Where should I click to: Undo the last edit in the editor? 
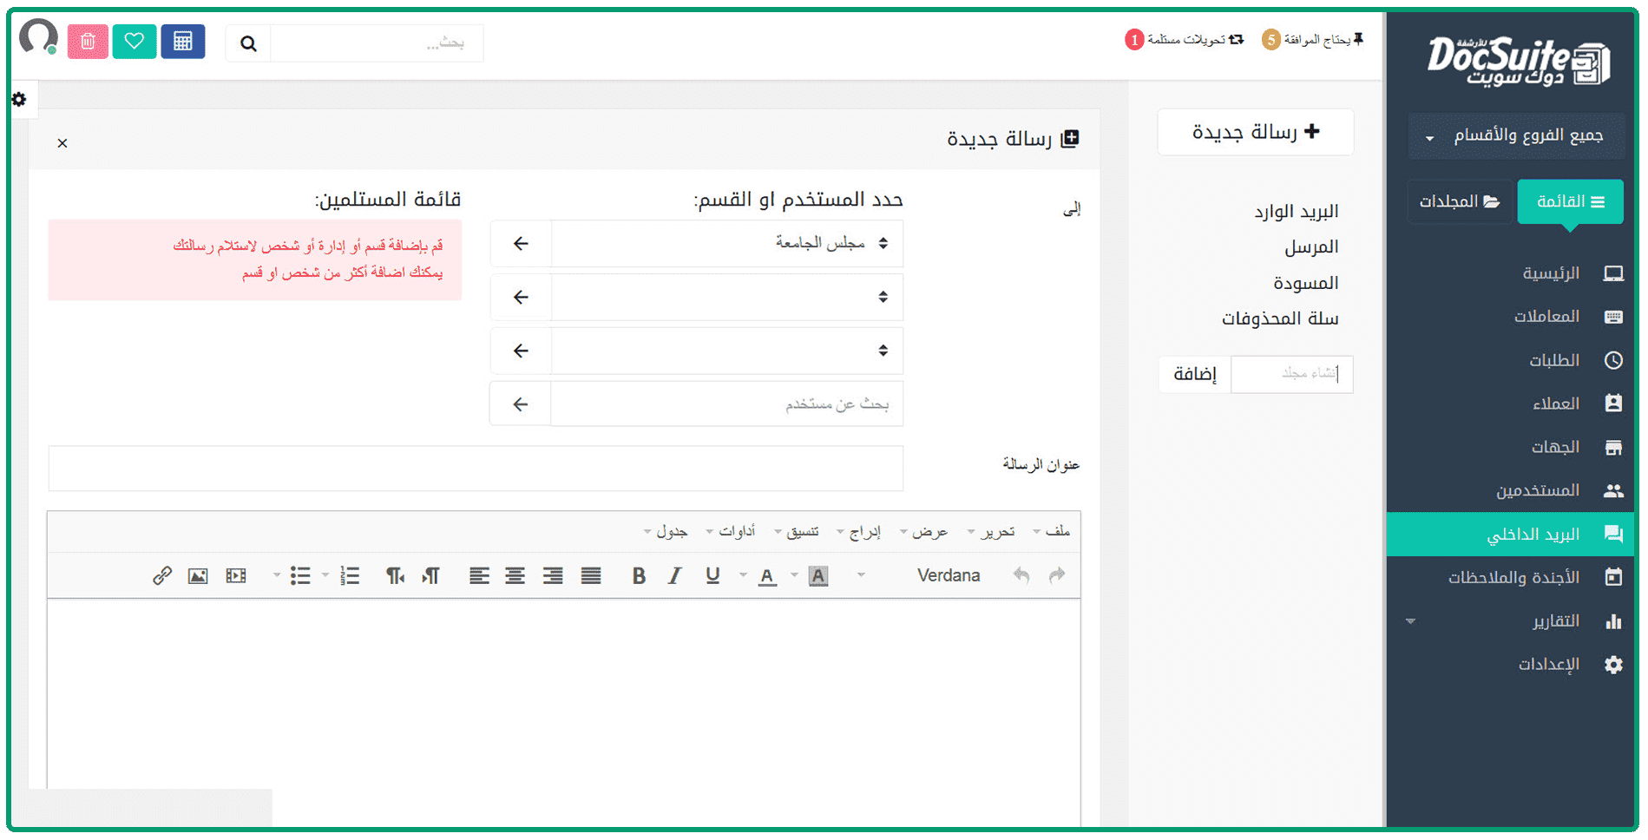[1021, 575]
